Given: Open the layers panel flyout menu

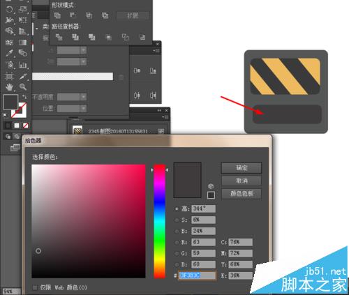Looking at the screenshot, I should pos(165,117).
